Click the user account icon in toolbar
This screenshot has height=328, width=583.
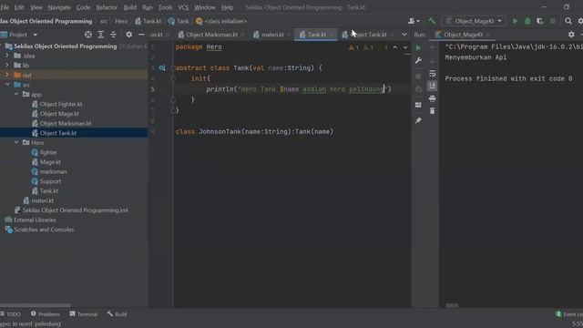coord(414,21)
